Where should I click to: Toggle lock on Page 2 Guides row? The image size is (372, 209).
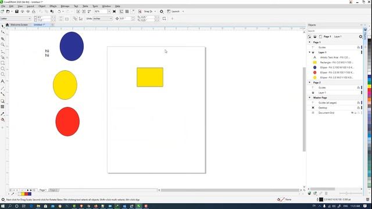pyautogui.click(x=359, y=88)
